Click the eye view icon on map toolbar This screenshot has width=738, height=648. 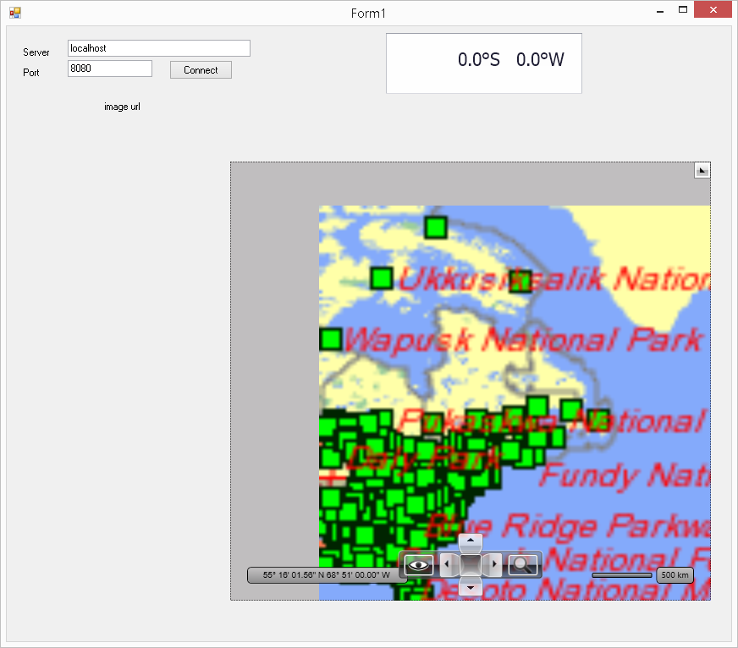(418, 565)
